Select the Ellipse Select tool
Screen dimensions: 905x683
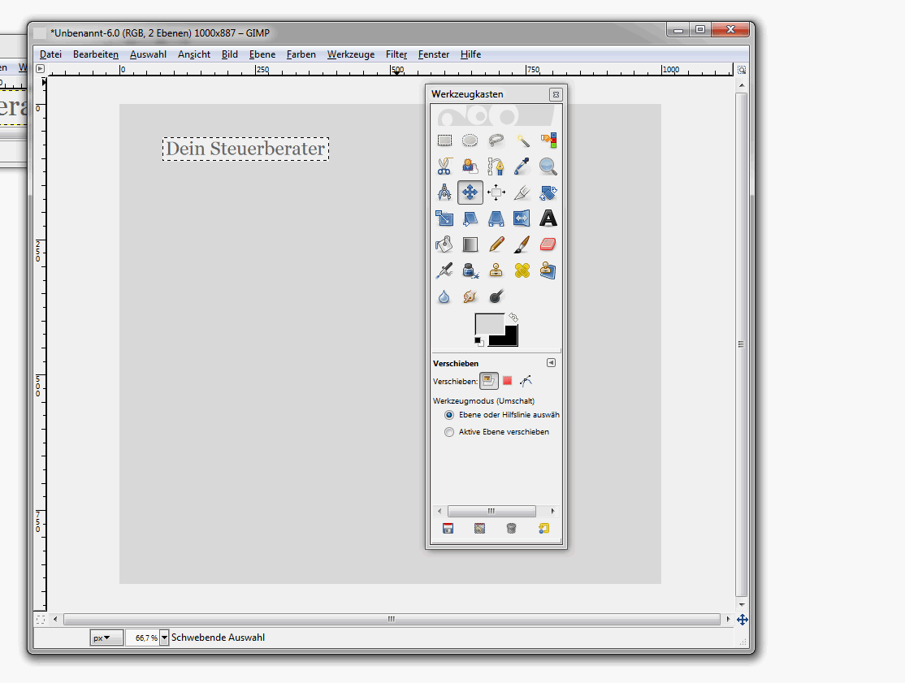point(470,140)
